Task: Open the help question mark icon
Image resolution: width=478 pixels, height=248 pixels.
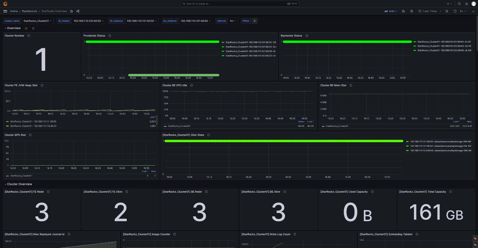Action: [459, 4]
